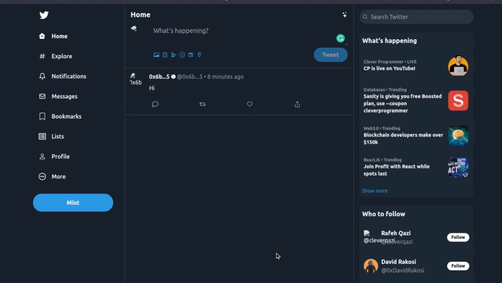The height and width of the screenshot is (283, 502).
Task: Open the 0x6b...5 author name
Action: [x=159, y=77]
